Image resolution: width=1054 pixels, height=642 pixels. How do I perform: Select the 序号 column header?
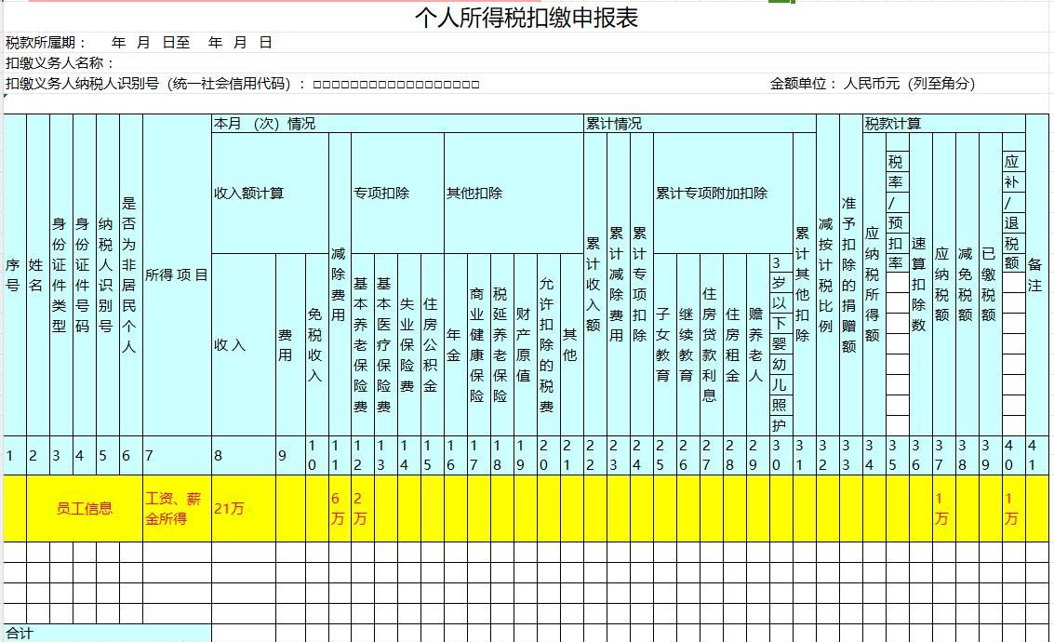click(13, 274)
